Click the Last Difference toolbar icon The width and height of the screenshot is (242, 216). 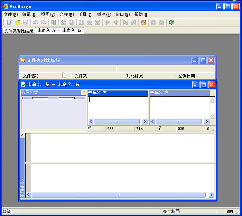click(x=97, y=22)
